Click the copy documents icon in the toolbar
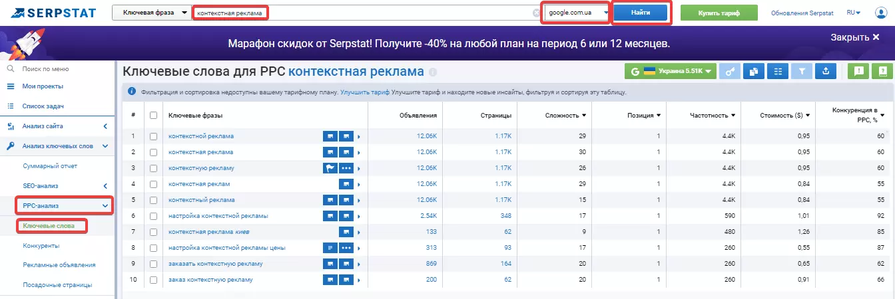Screen dimensions: 895x299 753,71
